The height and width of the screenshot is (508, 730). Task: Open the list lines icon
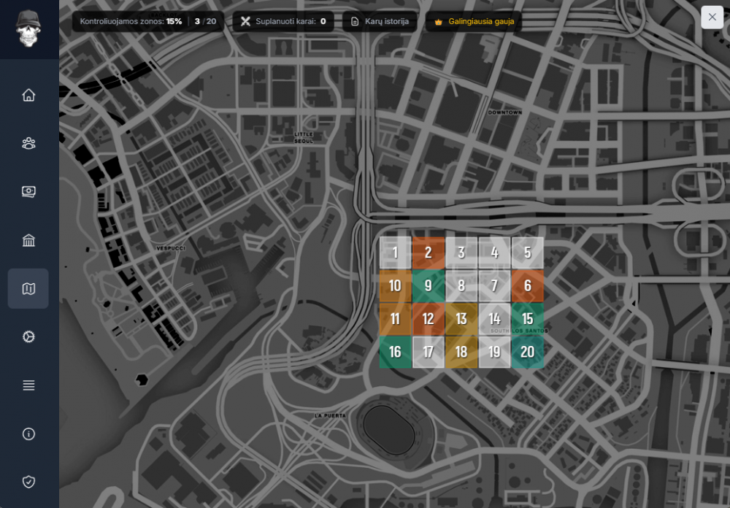point(28,385)
